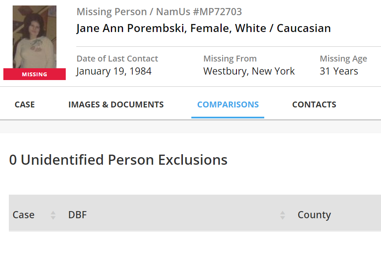381x257 pixels.
Task: Go to the CONTACTS tab
Action: click(x=314, y=104)
